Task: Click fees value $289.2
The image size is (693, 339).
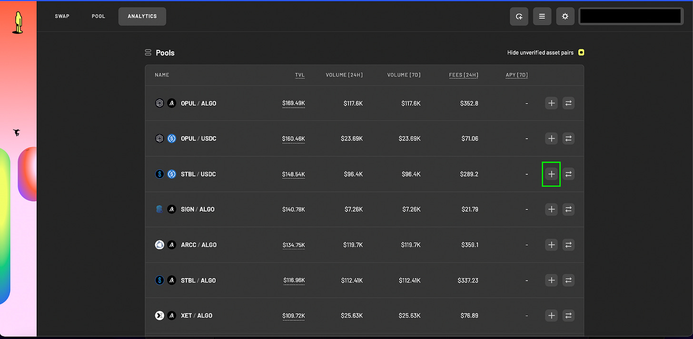Action: click(469, 174)
